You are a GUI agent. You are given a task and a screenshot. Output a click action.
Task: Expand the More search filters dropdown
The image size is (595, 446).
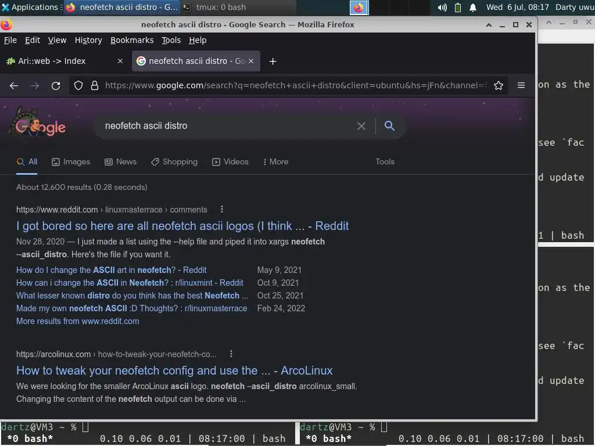[x=276, y=162]
